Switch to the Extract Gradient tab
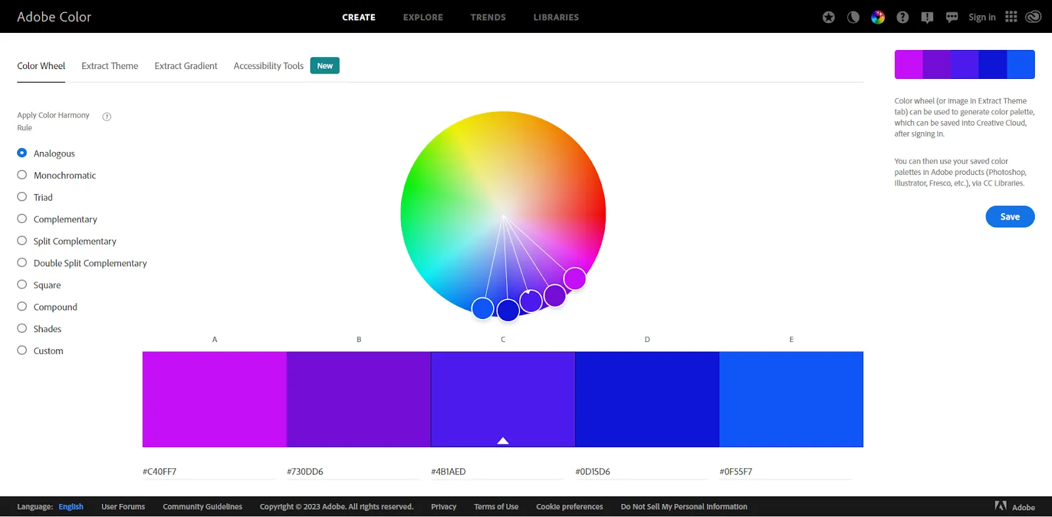The width and height of the screenshot is (1052, 517). [186, 66]
